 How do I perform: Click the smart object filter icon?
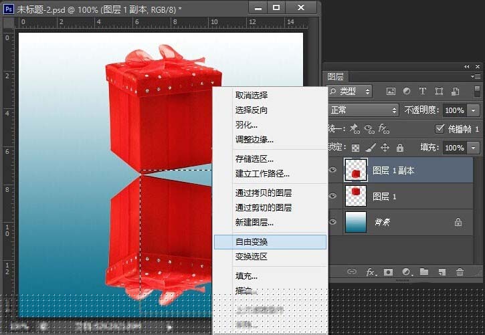(x=455, y=91)
